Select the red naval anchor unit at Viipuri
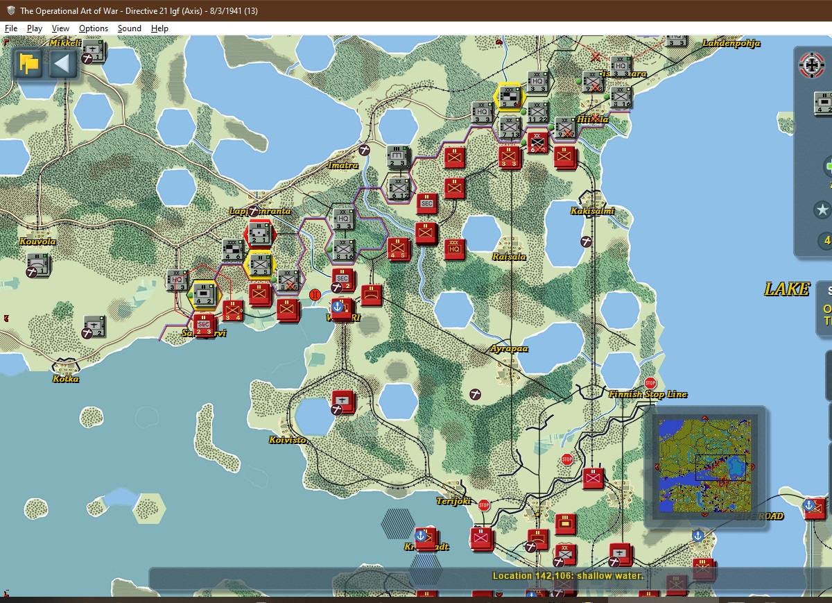The width and height of the screenshot is (832, 603). click(x=343, y=310)
